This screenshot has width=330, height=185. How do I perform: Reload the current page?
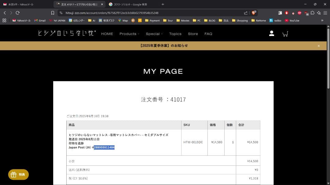18,13
